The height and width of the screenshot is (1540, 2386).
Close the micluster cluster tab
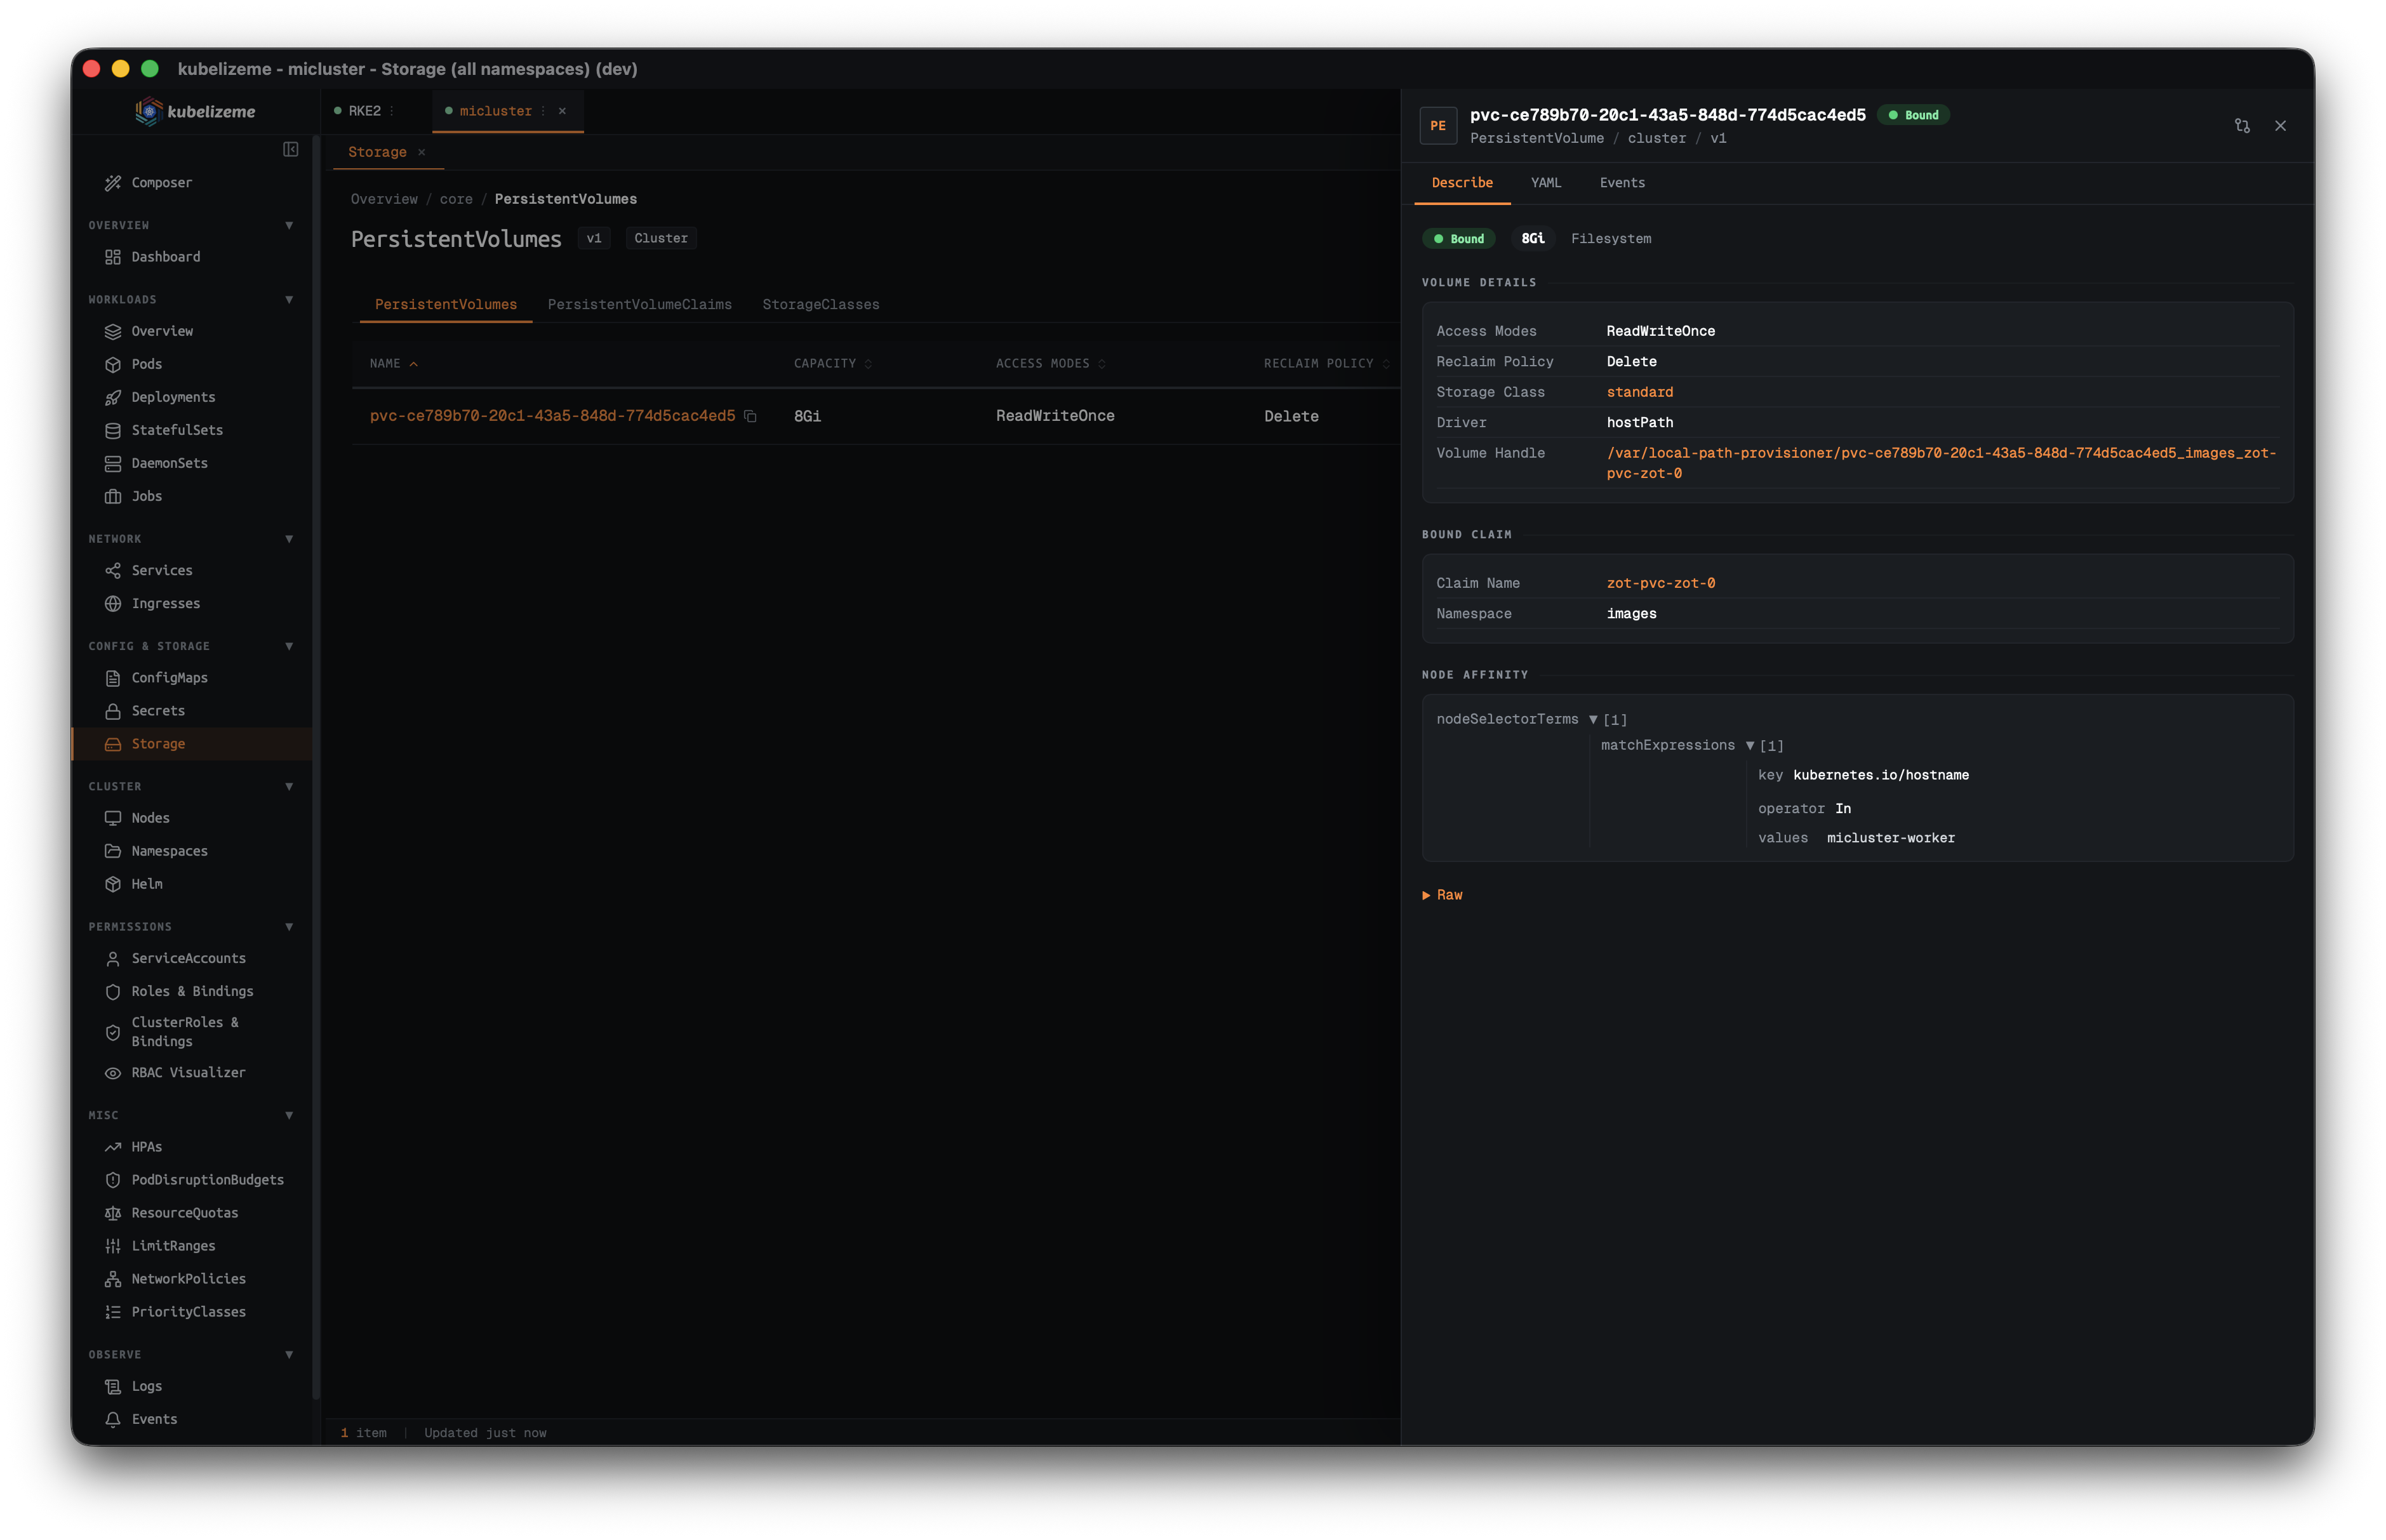(x=562, y=111)
